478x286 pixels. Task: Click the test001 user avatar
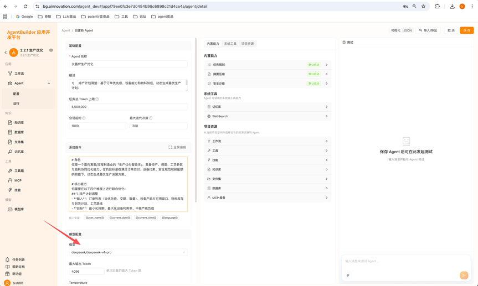tap(7, 283)
